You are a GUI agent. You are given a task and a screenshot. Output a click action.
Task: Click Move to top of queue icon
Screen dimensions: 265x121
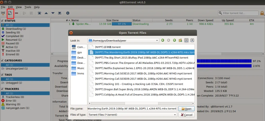[x=39, y=13]
